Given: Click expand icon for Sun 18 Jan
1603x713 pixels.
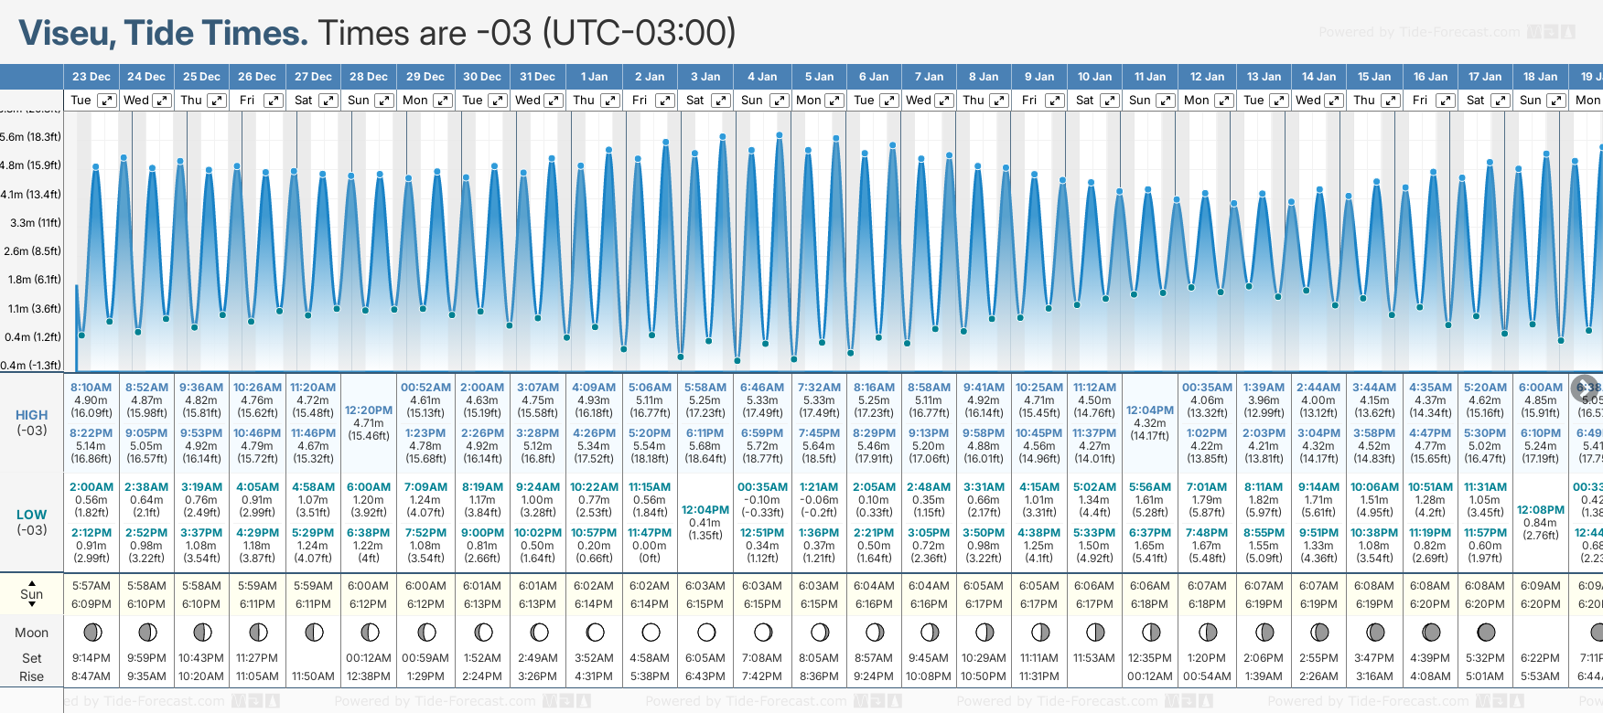Looking at the screenshot, I should [x=1555, y=101].
